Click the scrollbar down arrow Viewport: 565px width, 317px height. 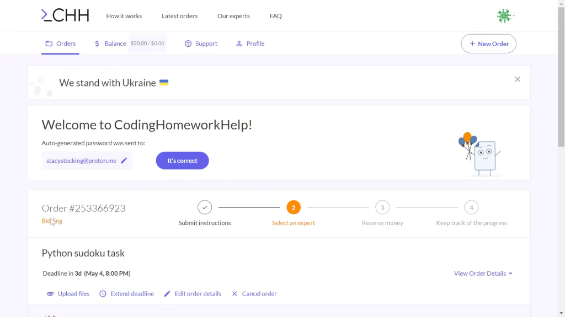(561, 313)
